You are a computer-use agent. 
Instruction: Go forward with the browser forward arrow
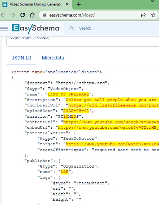pyautogui.click(x=13, y=15)
